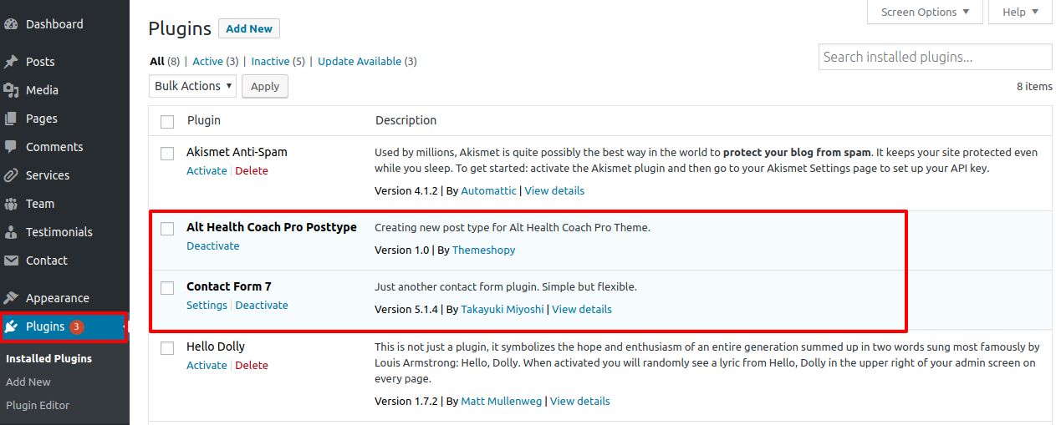
Task: Open Contact menu item
Action: 47,261
